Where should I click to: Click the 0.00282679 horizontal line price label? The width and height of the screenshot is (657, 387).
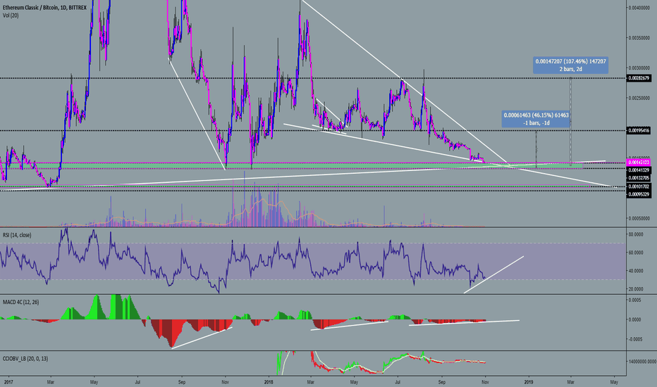click(639, 78)
